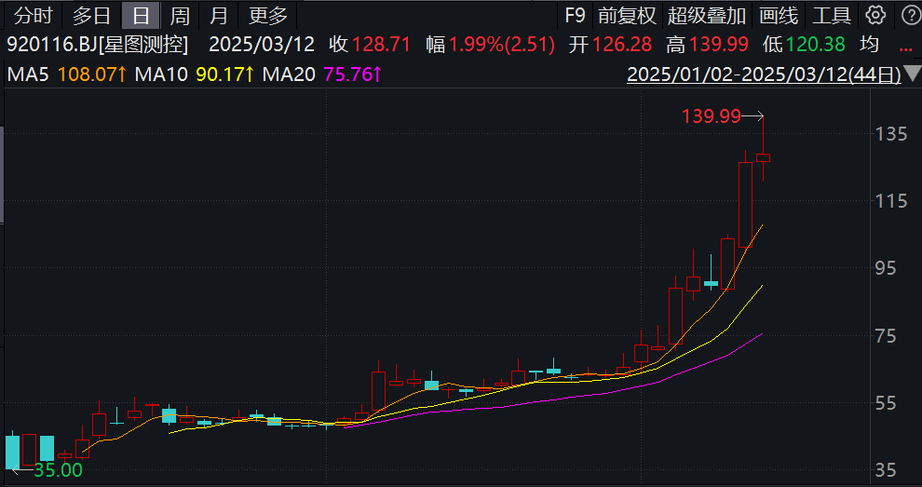Click the closing price 128.71
This screenshot has width=922, height=487.
tap(382, 44)
